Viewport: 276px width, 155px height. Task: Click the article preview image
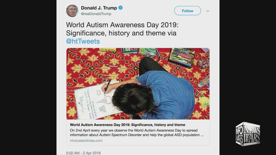138,84
